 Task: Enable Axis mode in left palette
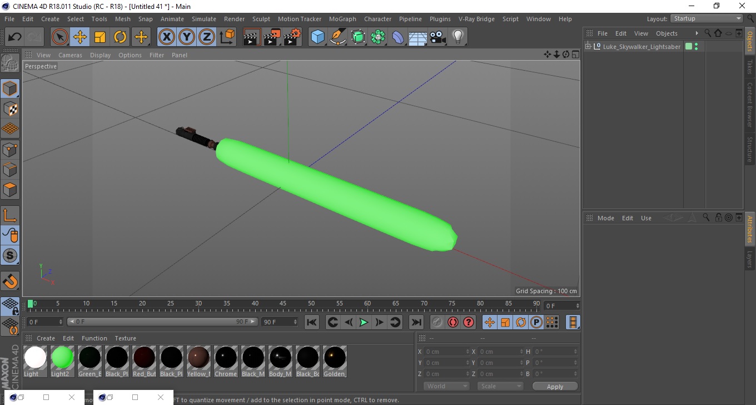tap(10, 215)
